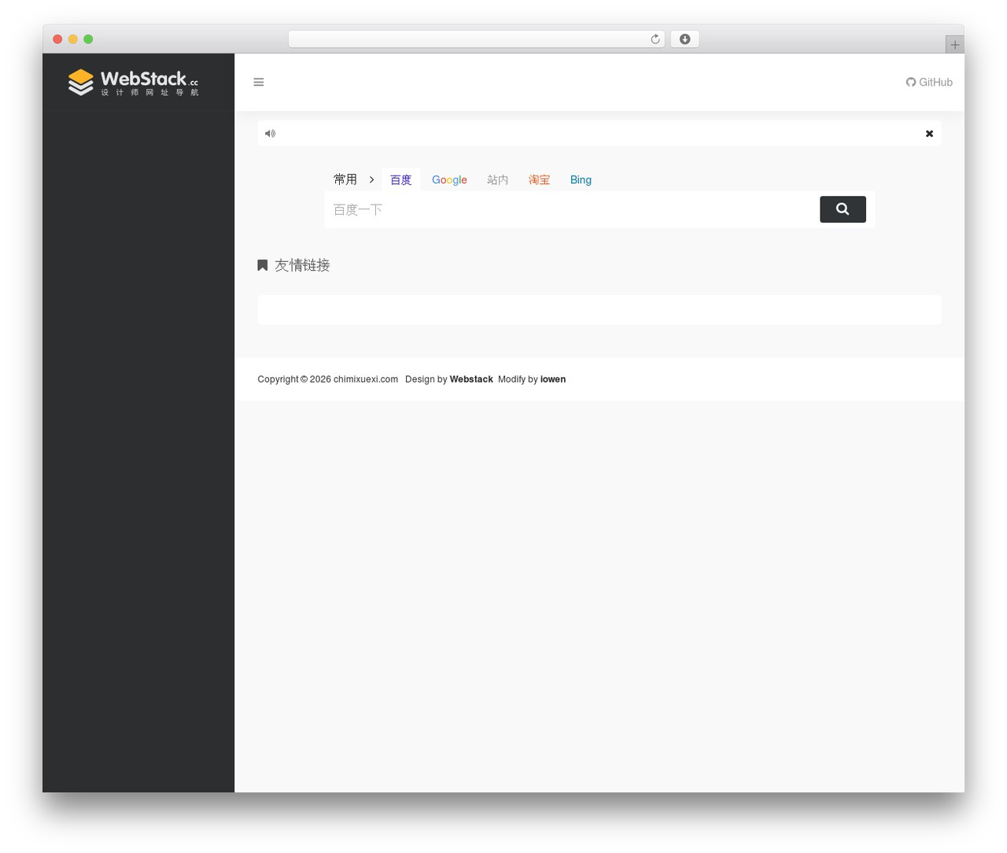
Task: Click the browser download arrow icon
Action: click(684, 39)
